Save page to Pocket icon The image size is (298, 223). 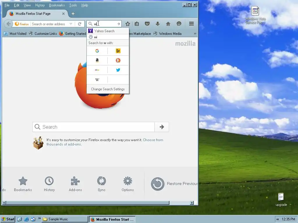pos(147,24)
